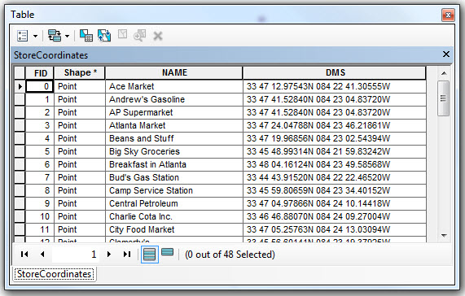Click DMS value 33 47 24.04788N
This screenshot has width=465, height=296.
[335, 125]
